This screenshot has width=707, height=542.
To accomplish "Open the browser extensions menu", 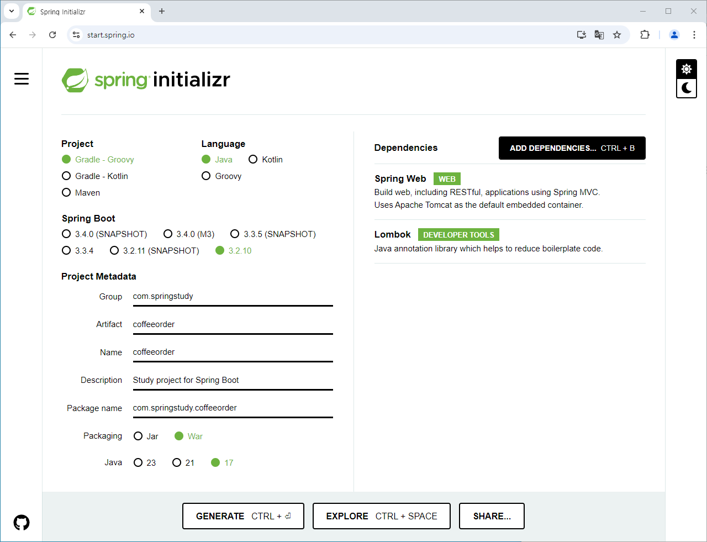I will 645,35.
